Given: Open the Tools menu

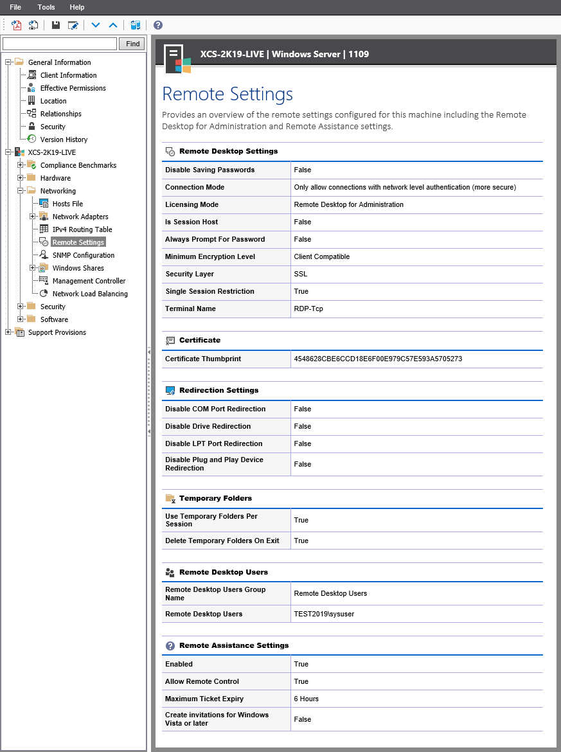Looking at the screenshot, I should click(46, 7).
